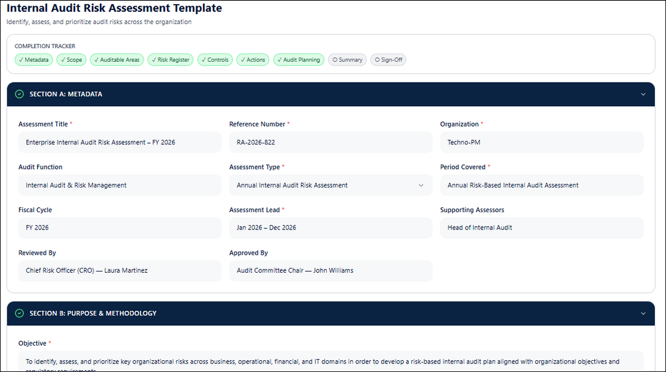666x372 pixels.
Task: Edit the Assessment Lead field
Action: click(x=331, y=228)
